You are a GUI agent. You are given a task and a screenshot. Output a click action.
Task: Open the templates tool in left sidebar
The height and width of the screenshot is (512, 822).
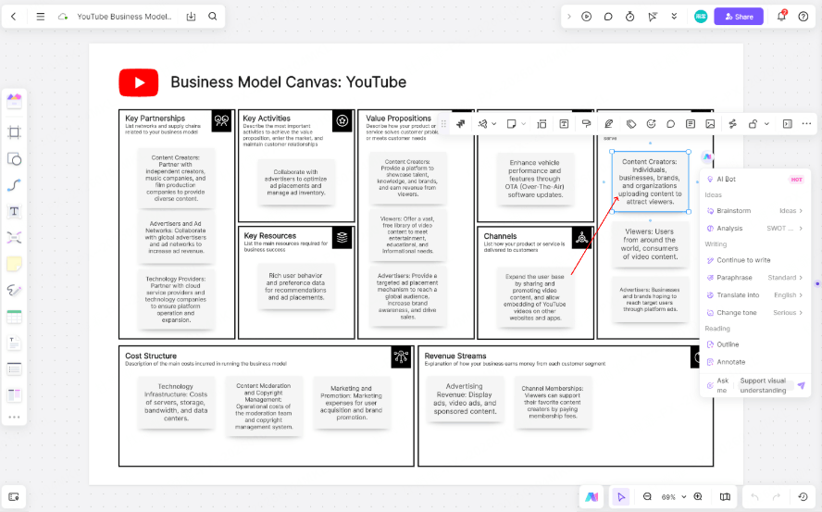(x=14, y=101)
